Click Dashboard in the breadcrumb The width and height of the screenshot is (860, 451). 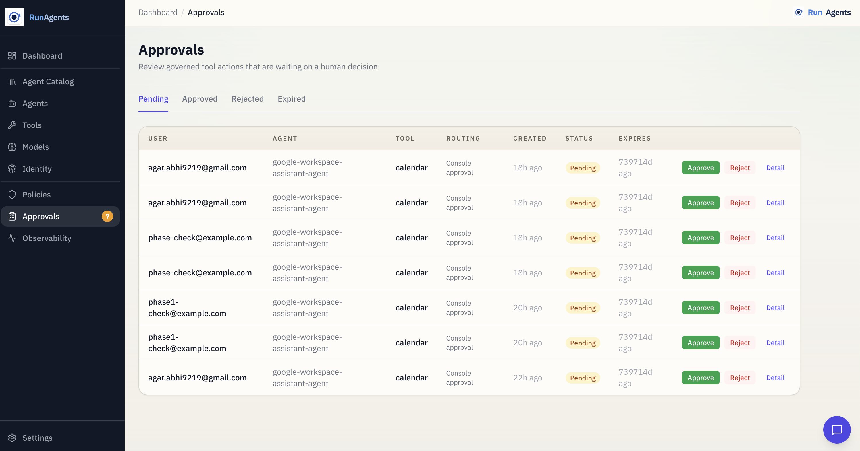tap(158, 12)
